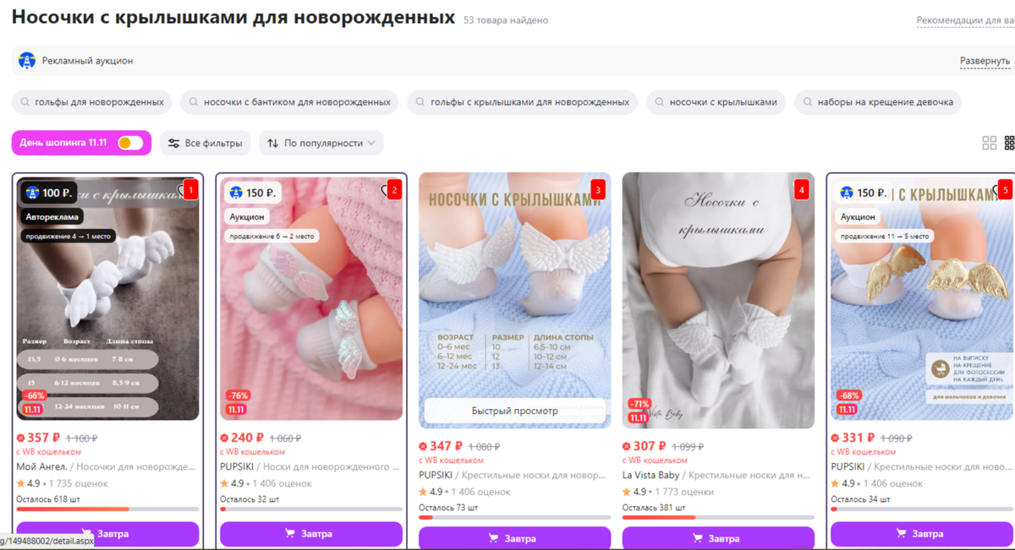This screenshot has width=1015, height=550.
Task: Choose the наборы на крещение девочка chip
Action: 877,102
